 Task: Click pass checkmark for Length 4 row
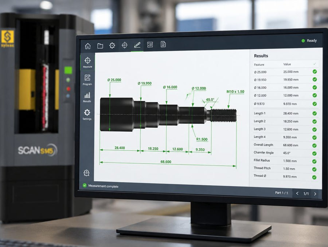pos(315,138)
